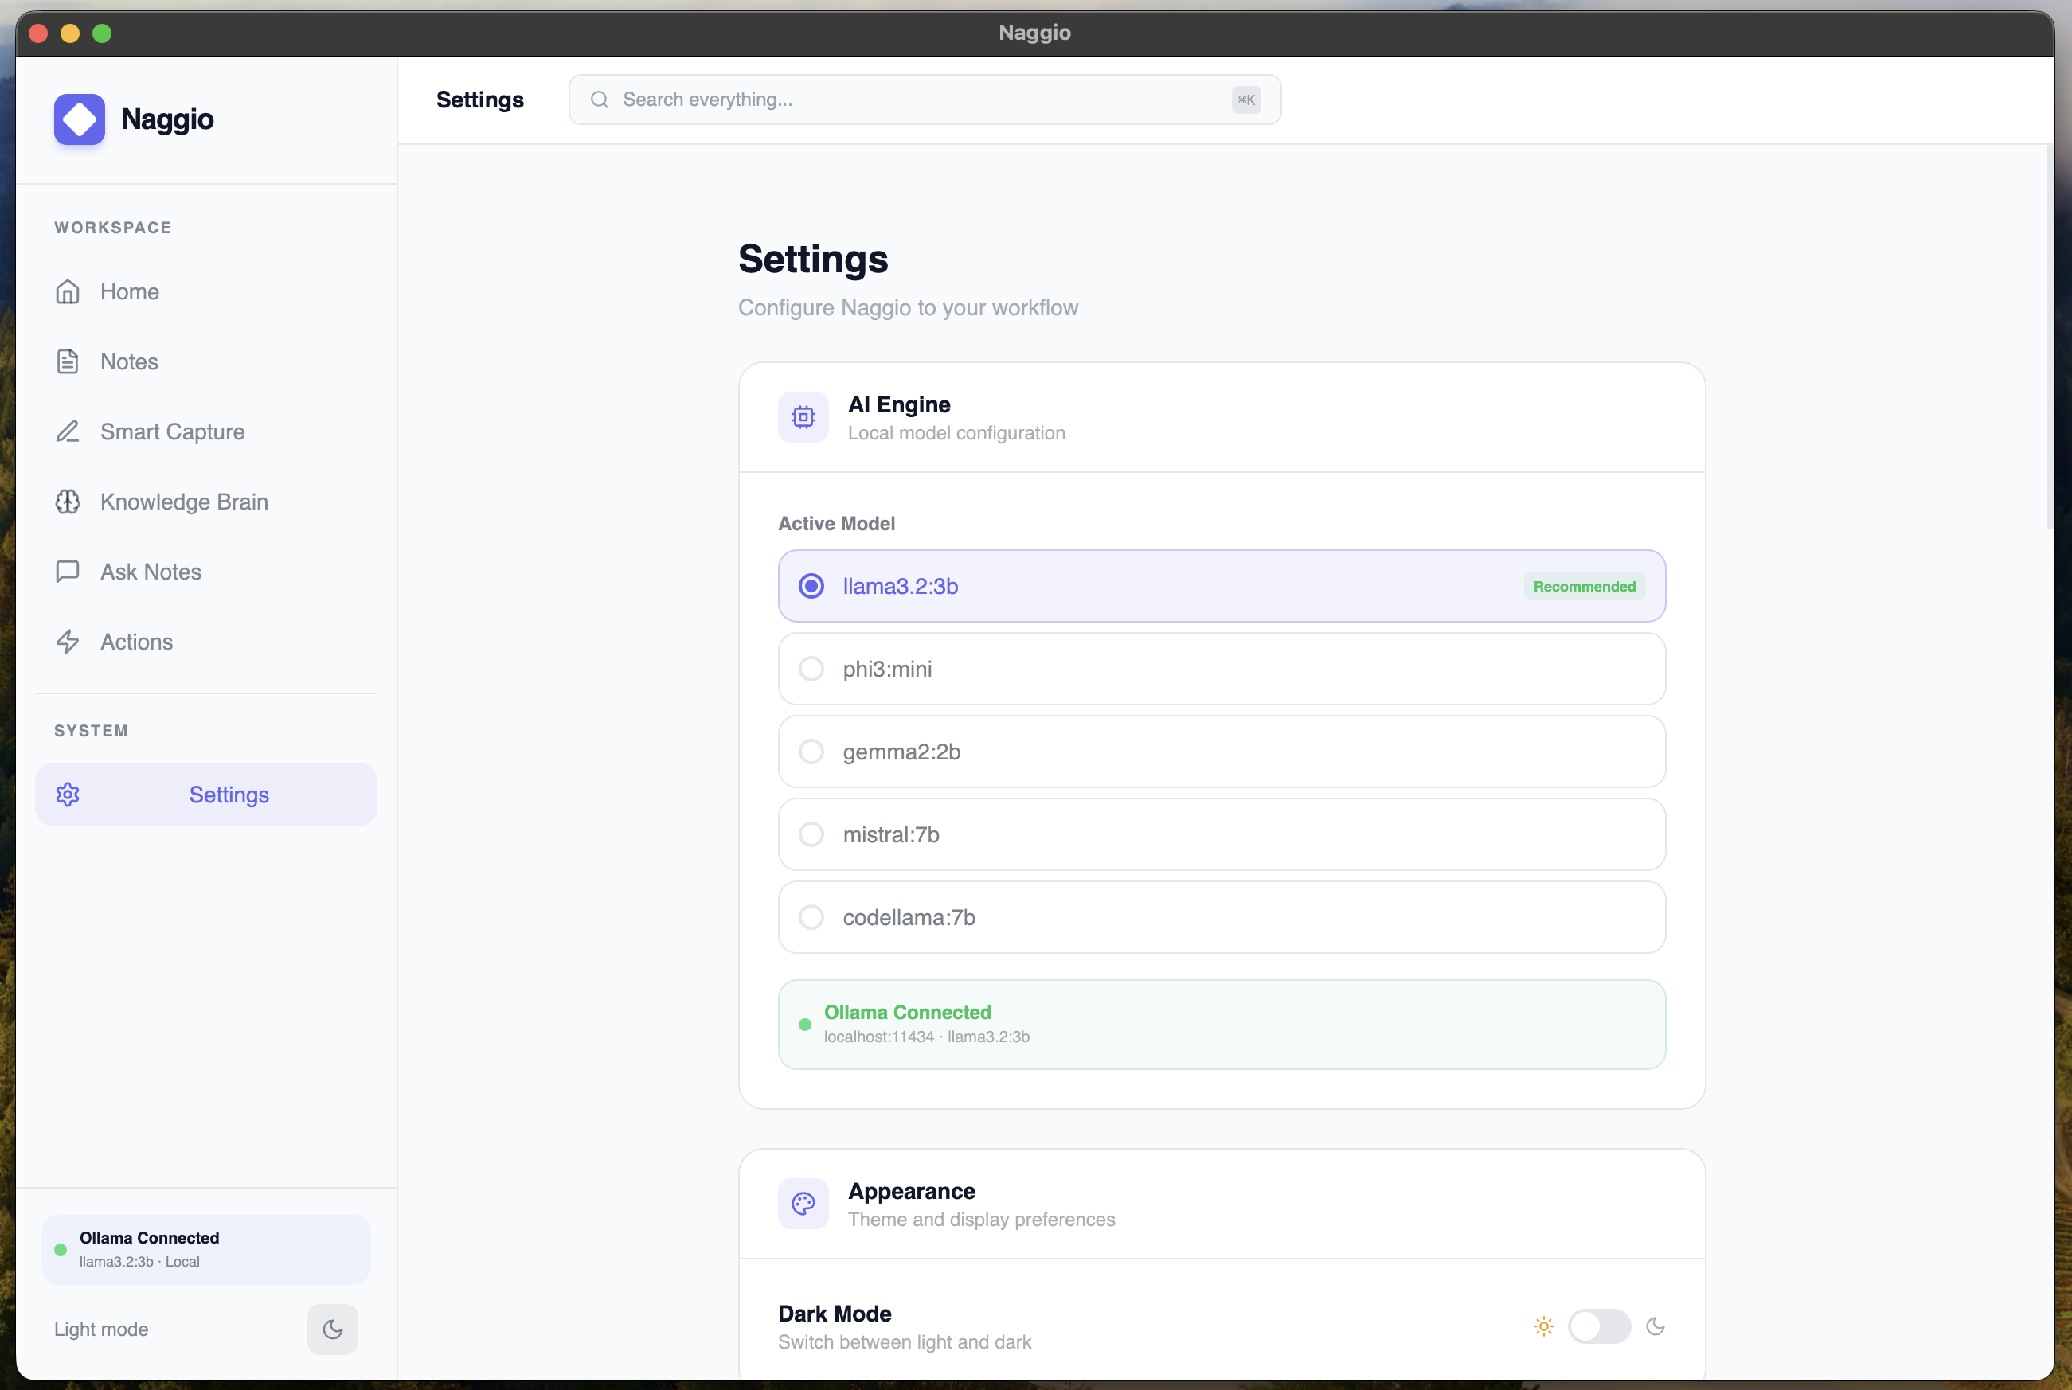Navigate to Ask Notes
2072x1390 pixels.
(205, 572)
